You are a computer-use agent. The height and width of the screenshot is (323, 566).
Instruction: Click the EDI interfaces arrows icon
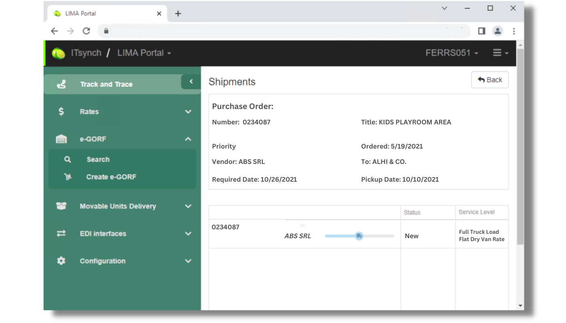pyautogui.click(x=61, y=233)
